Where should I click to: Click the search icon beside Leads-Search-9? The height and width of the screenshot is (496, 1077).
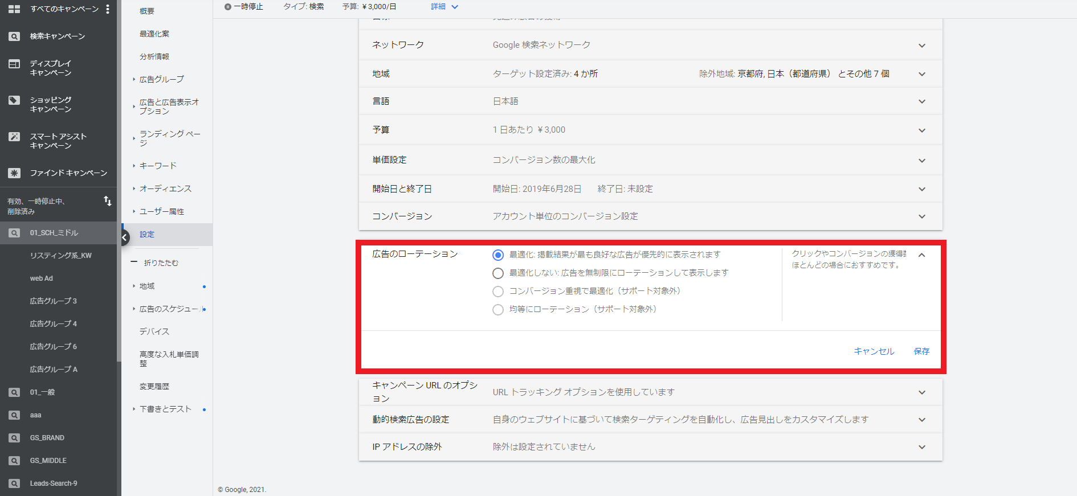14,483
